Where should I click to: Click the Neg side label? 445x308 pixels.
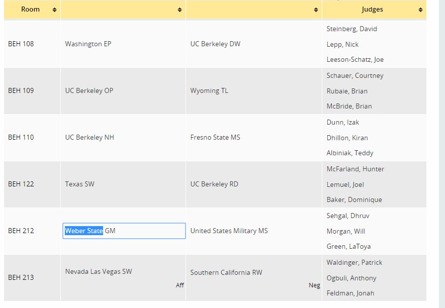314,285
